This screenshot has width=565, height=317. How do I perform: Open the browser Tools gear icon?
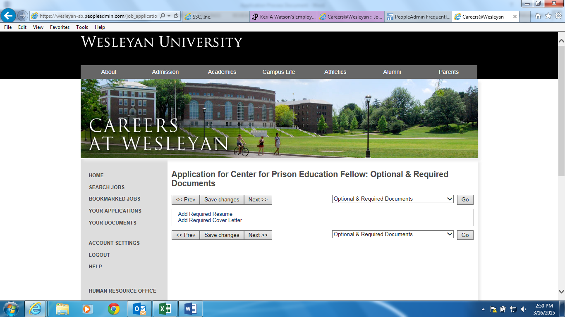point(558,16)
